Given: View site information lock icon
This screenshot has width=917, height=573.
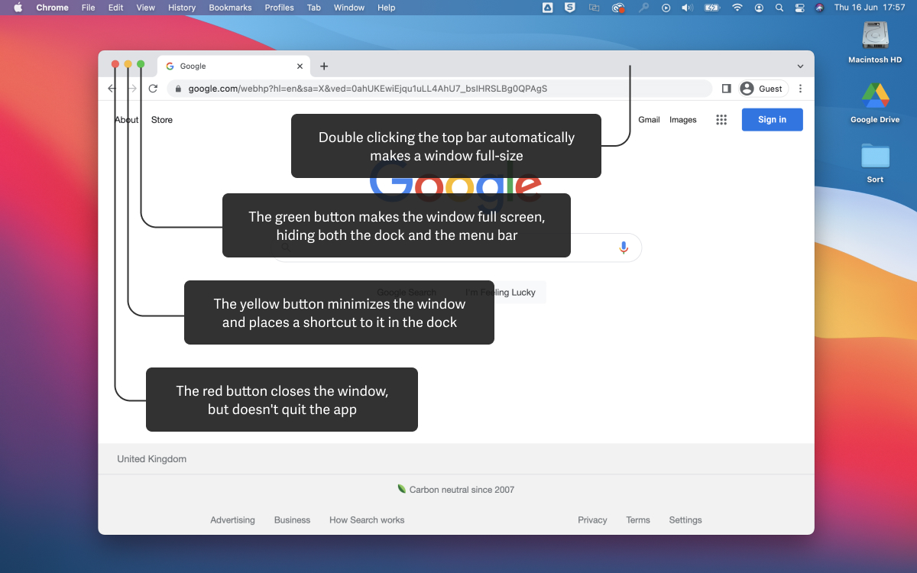Looking at the screenshot, I should 178,89.
